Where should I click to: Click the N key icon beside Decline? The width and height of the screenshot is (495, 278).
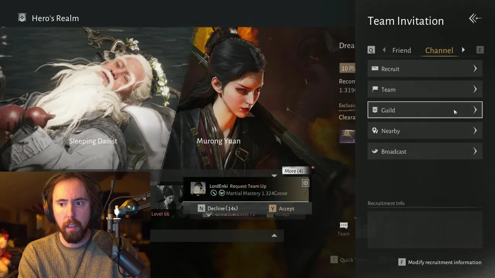click(x=201, y=208)
